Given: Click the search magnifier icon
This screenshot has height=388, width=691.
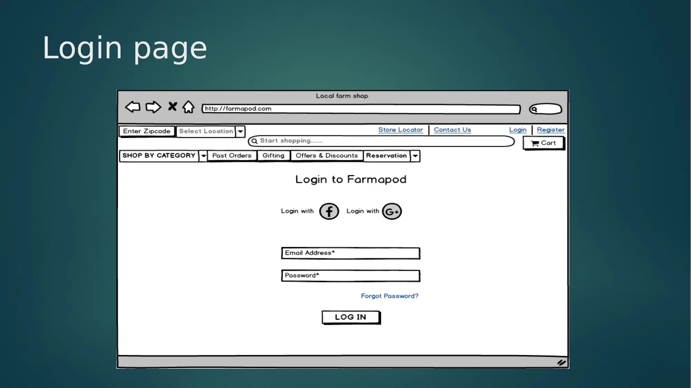Looking at the screenshot, I should 255,141.
